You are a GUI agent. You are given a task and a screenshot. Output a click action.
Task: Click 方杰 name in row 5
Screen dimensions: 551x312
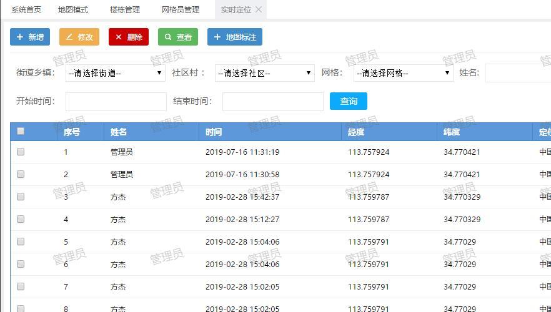[118, 242]
